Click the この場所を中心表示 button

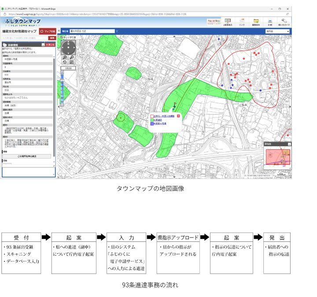coord(27,156)
